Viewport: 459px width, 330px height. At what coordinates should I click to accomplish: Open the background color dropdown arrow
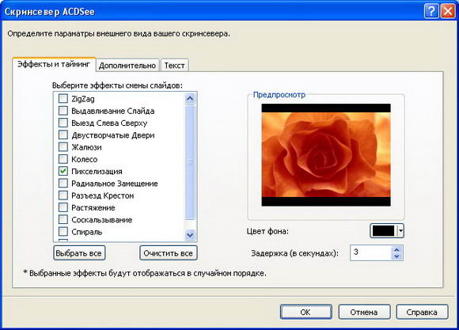point(400,231)
